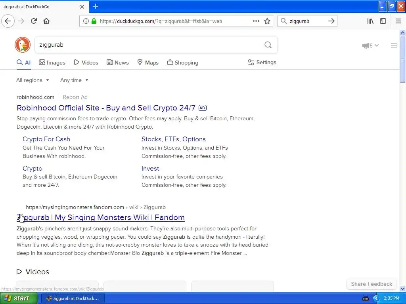Open DuckDuckGo side menu icon

394,45
